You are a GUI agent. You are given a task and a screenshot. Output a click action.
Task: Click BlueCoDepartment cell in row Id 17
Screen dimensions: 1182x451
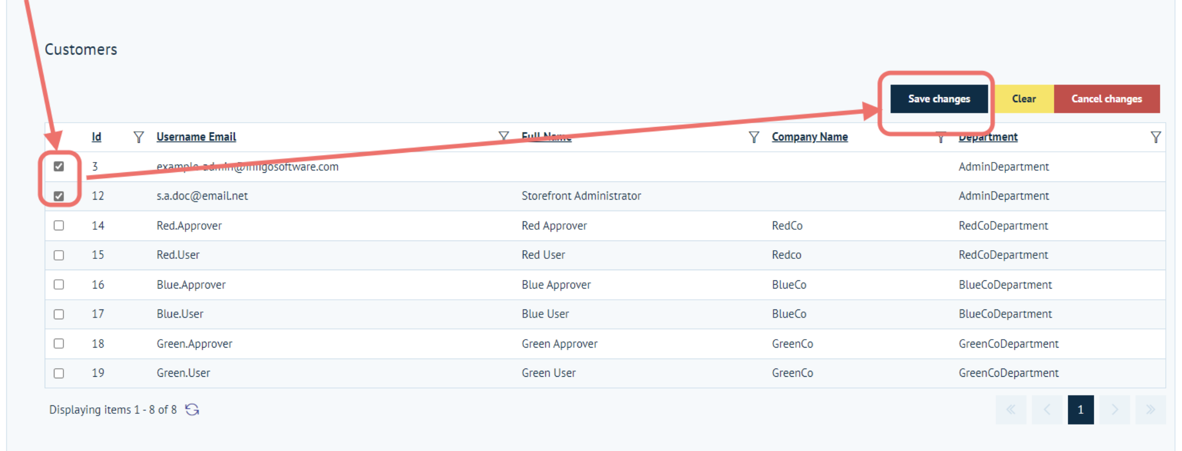(1005, 314)
